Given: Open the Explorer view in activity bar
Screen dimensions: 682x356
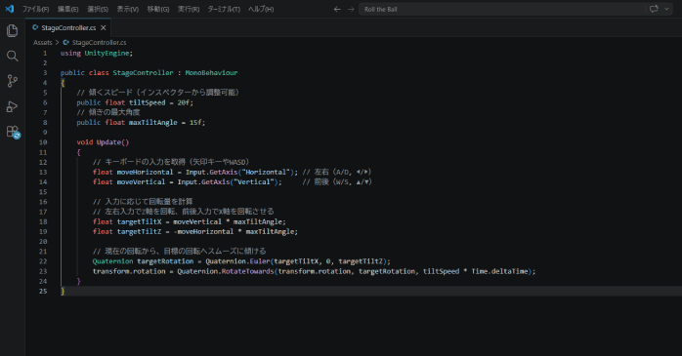Looking at the screenshot, I should click(x=12, y=30).
